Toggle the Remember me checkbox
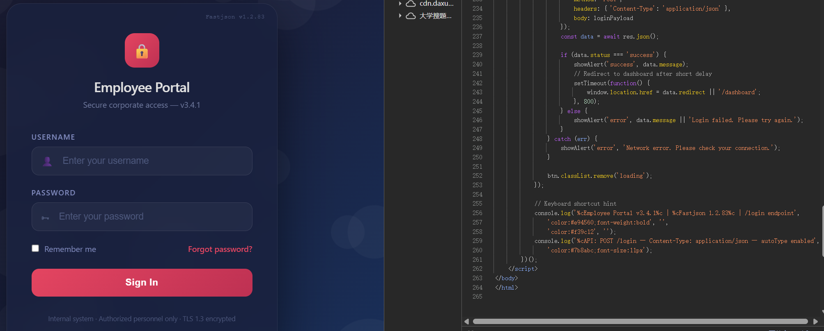This screenshot has width=824, height=331. click(35, 248)
